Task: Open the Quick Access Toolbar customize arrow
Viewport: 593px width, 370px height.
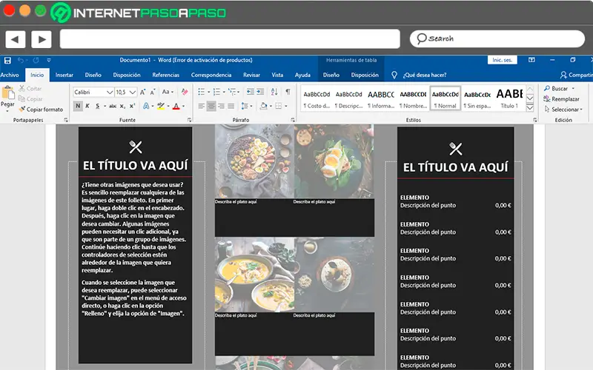Action: coord(49,60)
